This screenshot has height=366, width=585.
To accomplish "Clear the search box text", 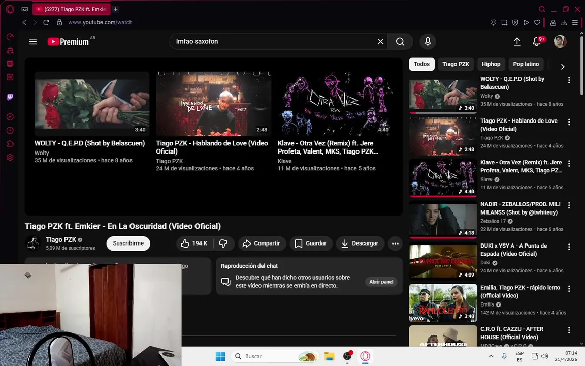I will pos(380,42).
